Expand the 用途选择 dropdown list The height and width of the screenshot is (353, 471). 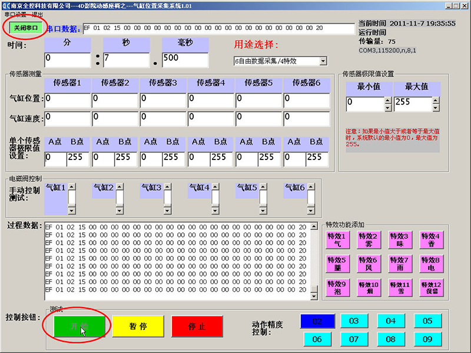click(323, 61)
